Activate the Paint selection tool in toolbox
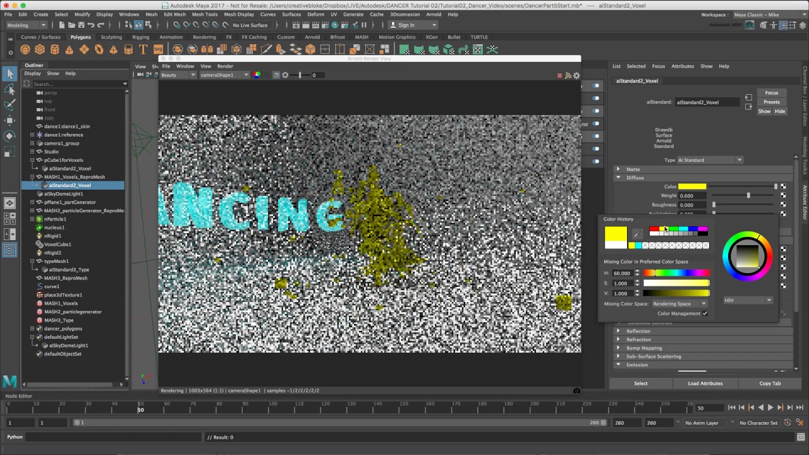This screenshot has height=455, width=809. 9,105
